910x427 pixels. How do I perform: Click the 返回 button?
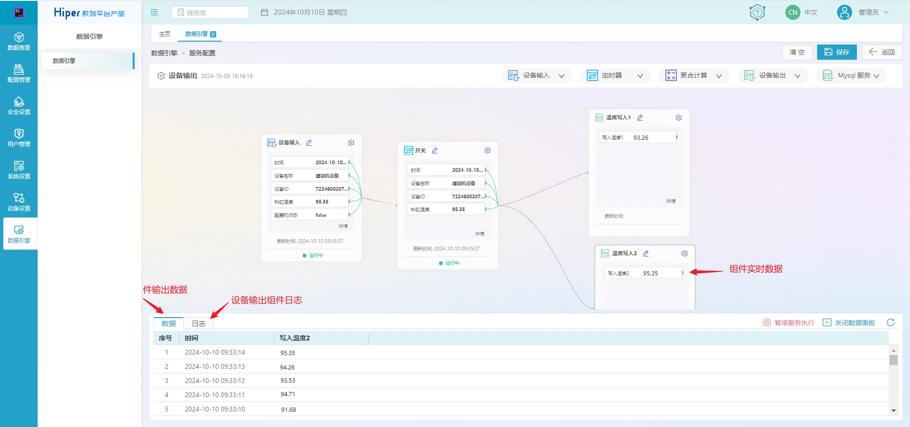click(x=882, y=52)
